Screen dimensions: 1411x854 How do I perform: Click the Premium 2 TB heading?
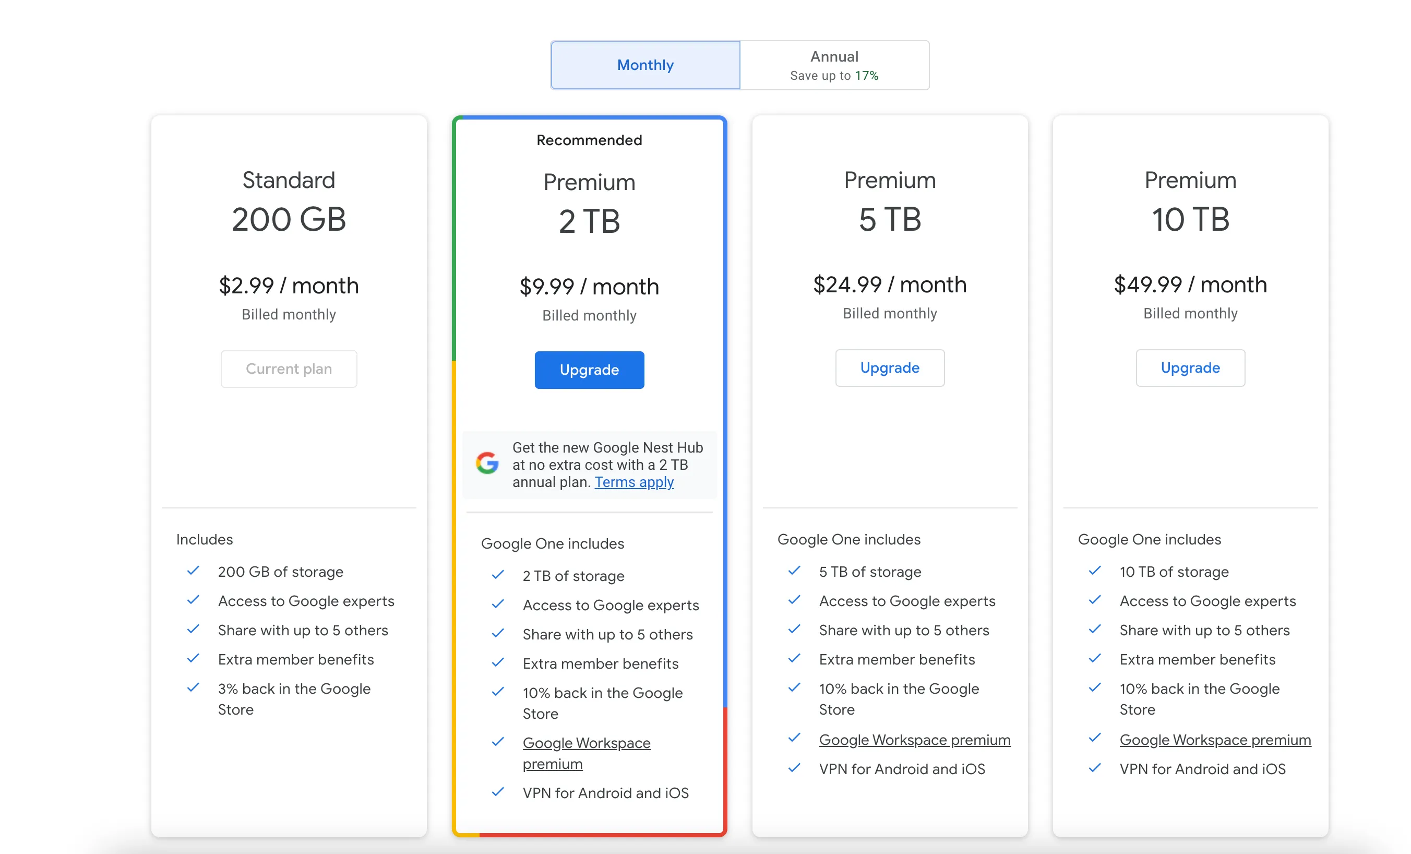(589, 205)
